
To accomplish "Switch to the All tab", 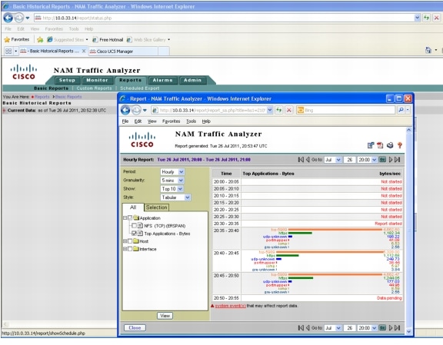I will pos(133,207).
